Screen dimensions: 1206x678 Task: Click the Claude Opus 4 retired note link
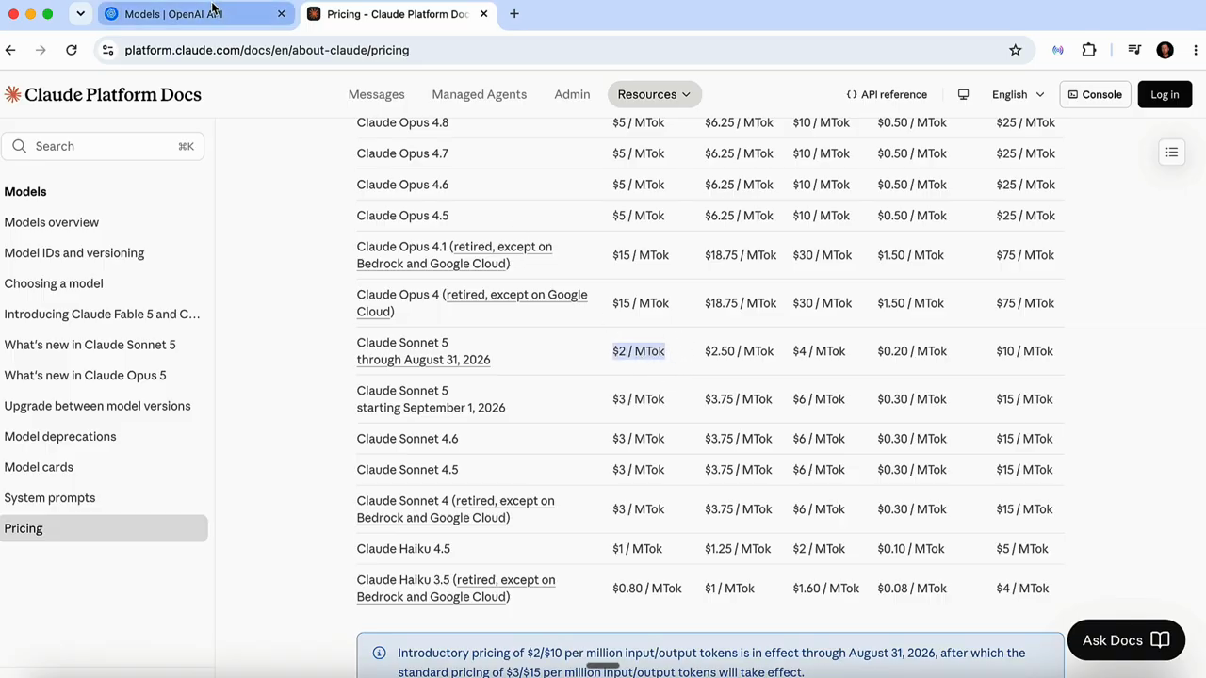pyautogui.click(x=472, y=303)
